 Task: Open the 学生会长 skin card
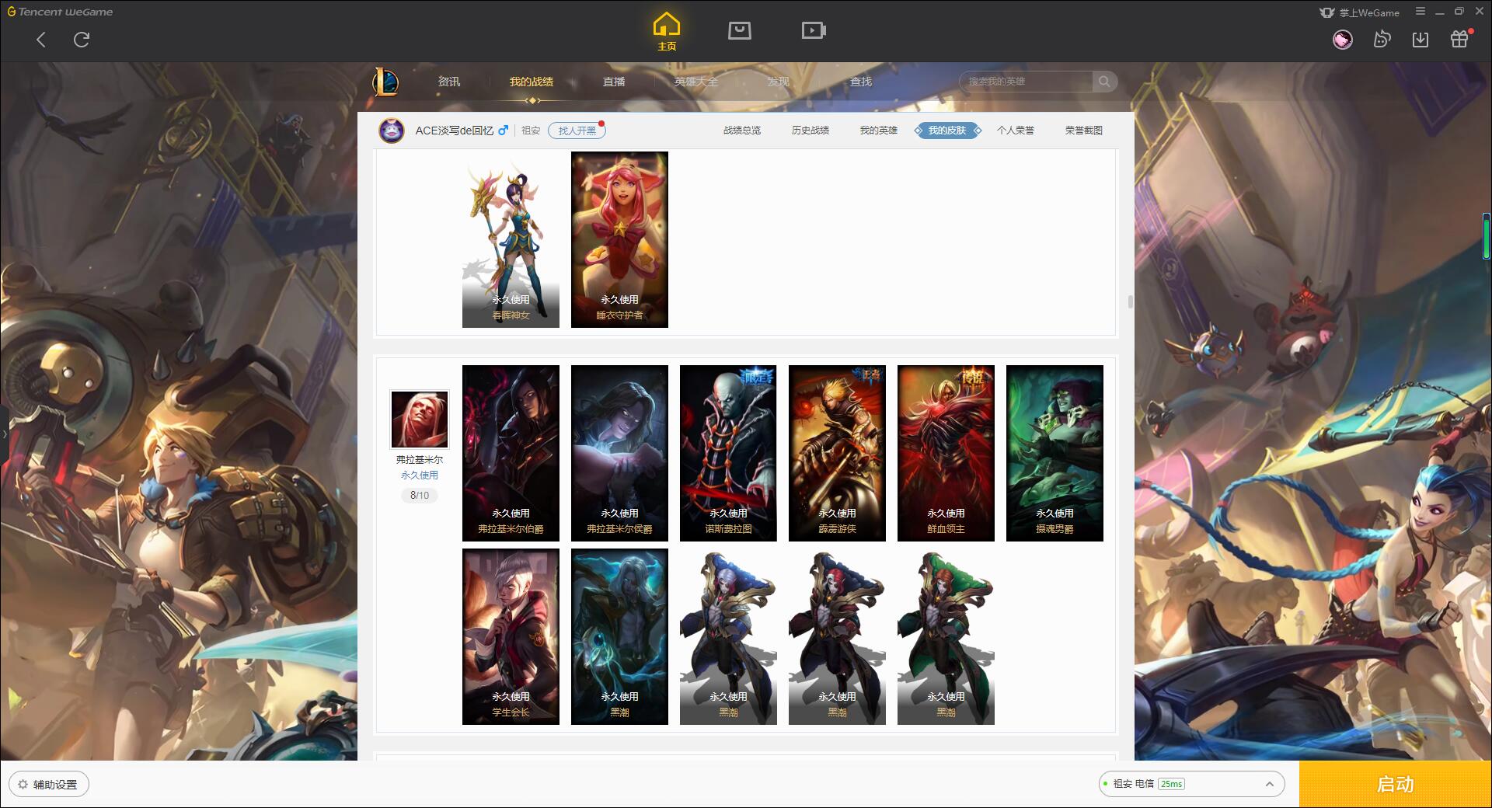pos(511,636)
